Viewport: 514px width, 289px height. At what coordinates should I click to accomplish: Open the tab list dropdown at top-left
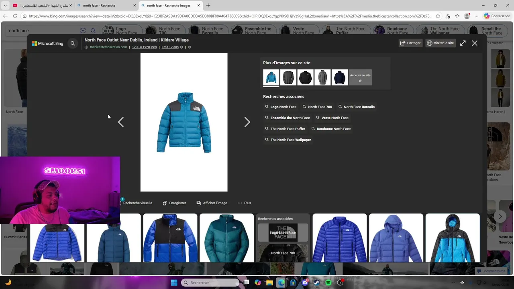[x=5, y=6]
